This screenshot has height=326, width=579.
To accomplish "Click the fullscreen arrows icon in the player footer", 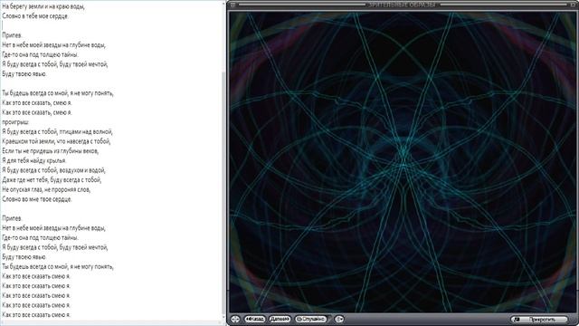I will [235, 319].
